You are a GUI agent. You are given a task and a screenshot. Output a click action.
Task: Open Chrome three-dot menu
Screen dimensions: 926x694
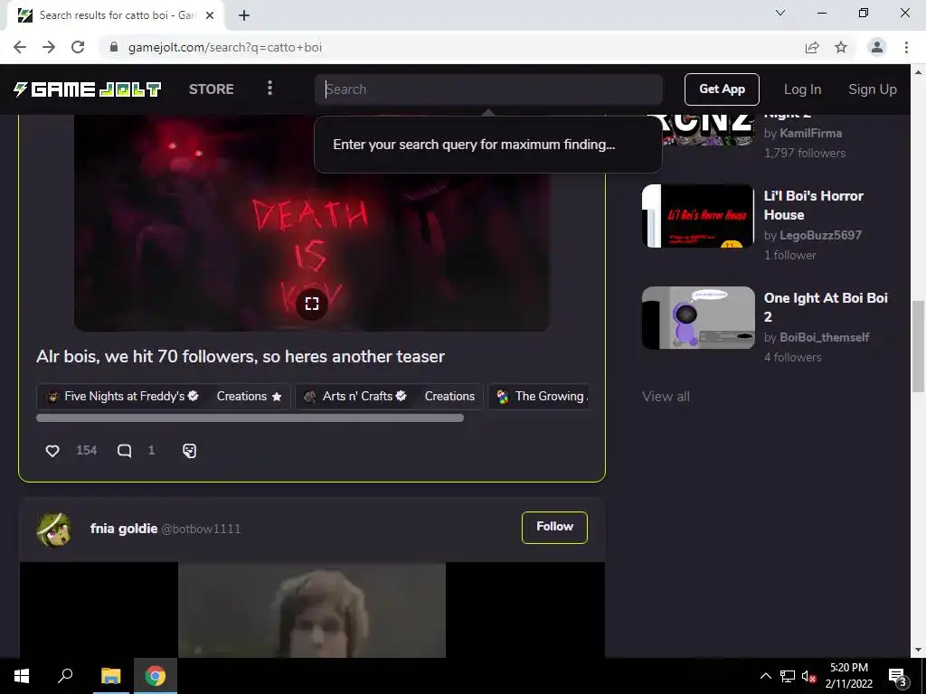[906, 47]
